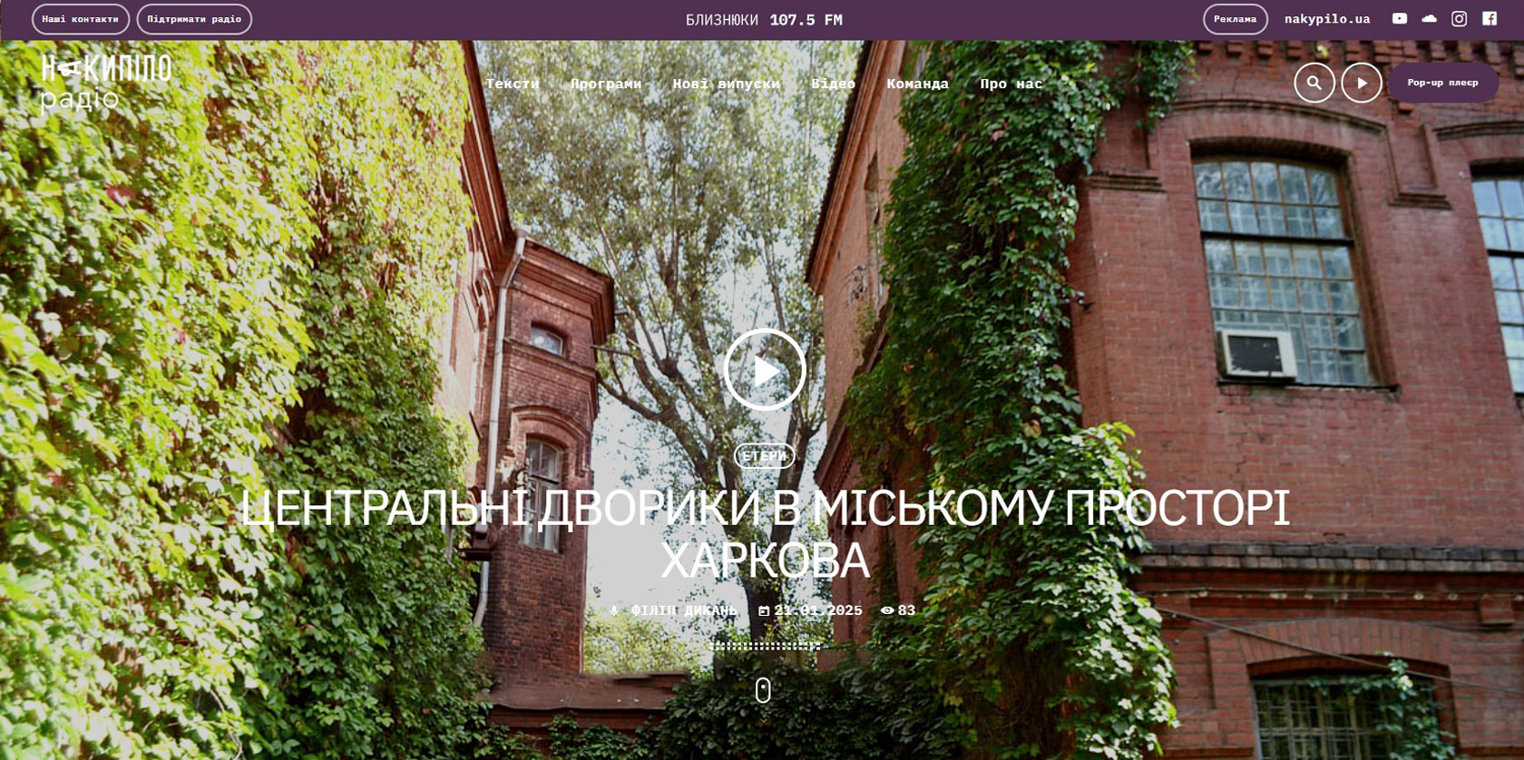This screenshot has width=1524, height=760.
Task: Open the YouTube channel icon
Action: 1400,18
